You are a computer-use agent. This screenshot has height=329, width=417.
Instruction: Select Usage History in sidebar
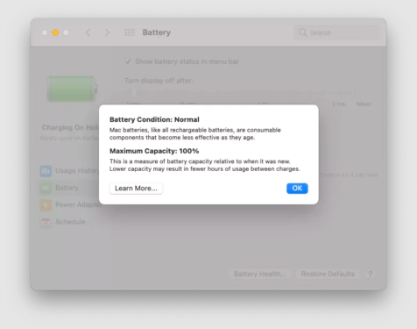[x=70, y=171]
